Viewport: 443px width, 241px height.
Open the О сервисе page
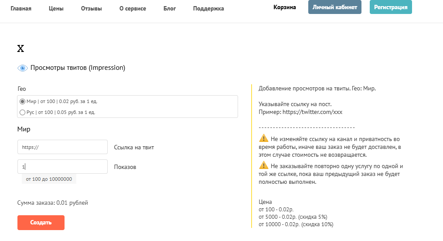133,8
